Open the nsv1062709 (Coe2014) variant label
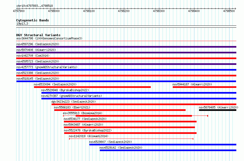 pos(33,56)
